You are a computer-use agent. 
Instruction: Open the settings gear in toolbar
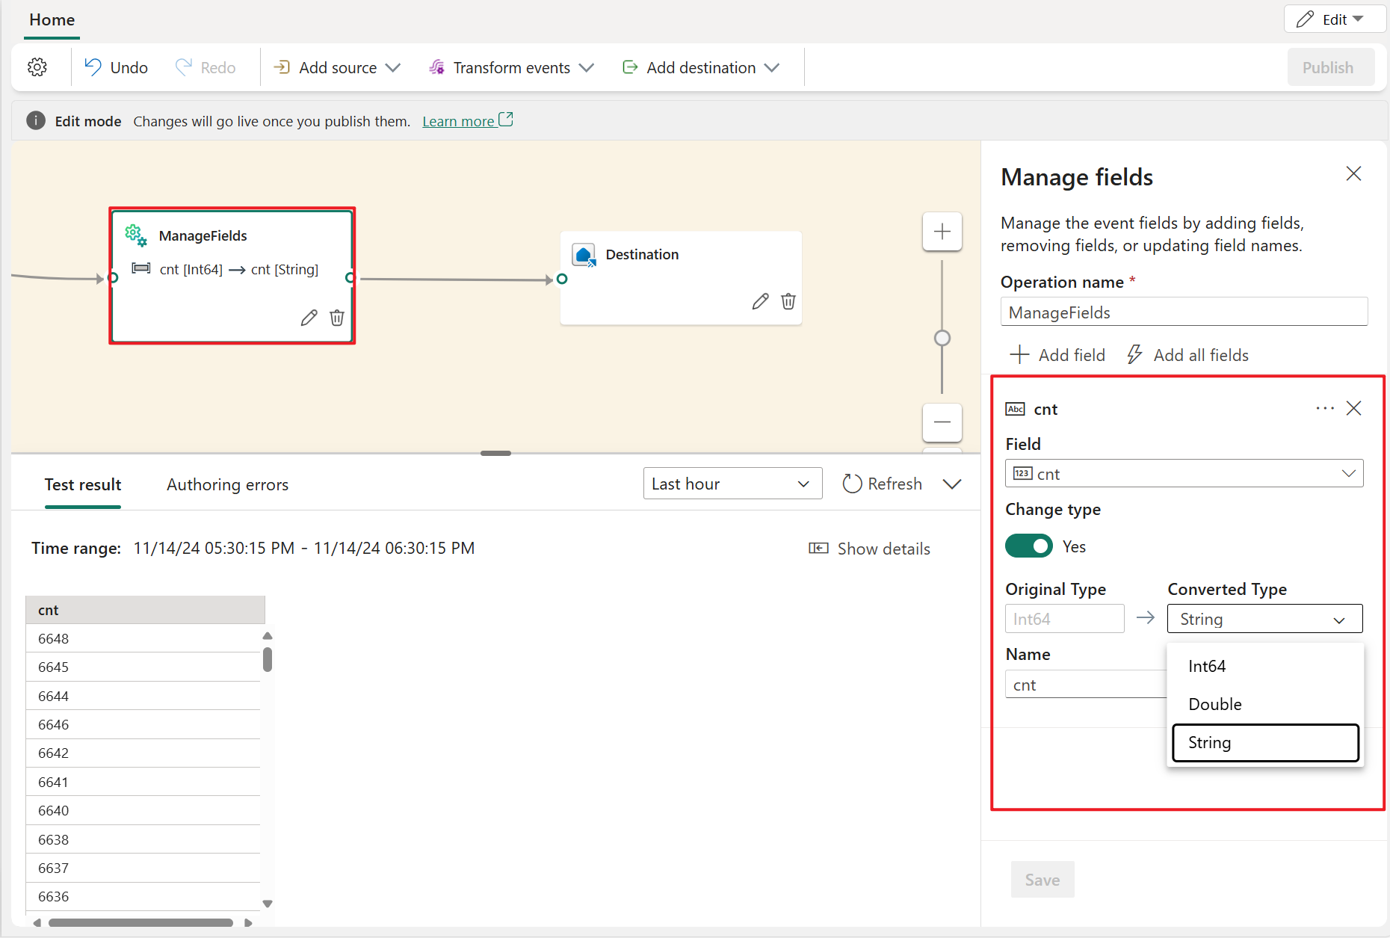(37, 67)
